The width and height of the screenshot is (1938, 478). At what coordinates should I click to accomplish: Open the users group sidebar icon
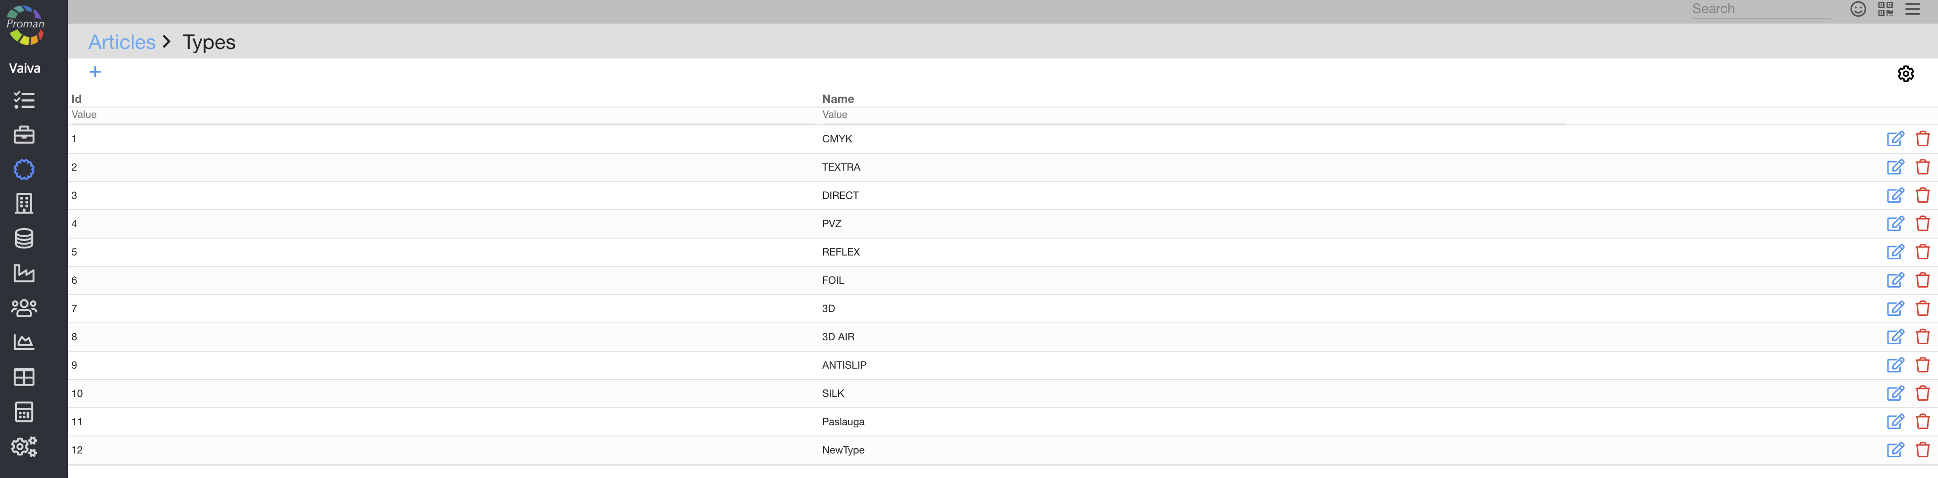(24, 307)
